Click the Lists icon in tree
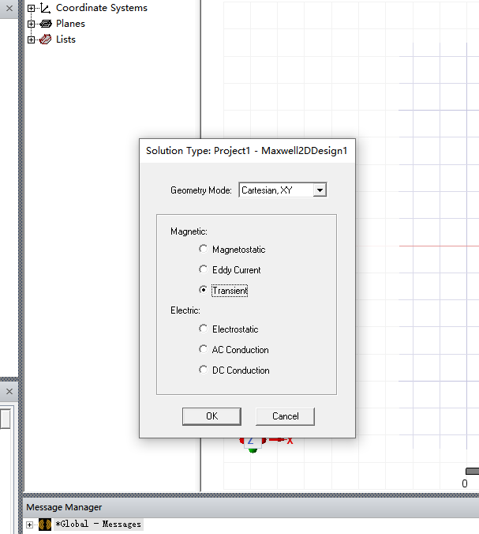The height and width of the screenshot is (534, 479). [45, 39]
